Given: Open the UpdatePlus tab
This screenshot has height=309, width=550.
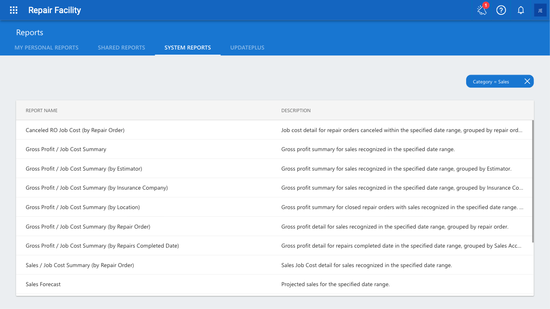Looking at the screenshot, I should click(x=247, y=47).
